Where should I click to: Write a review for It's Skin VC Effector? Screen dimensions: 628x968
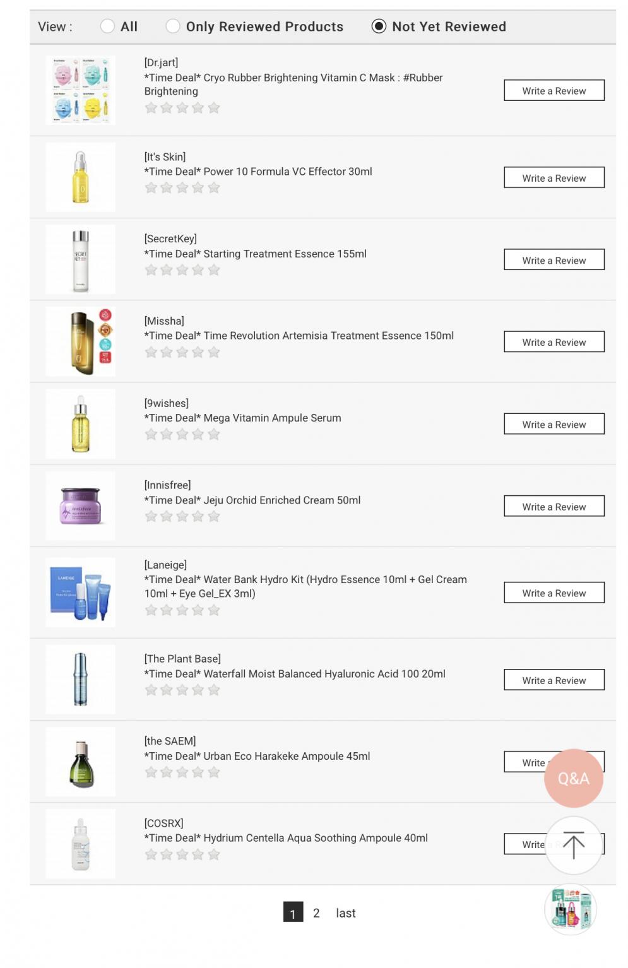pyautogui.click(x=554, y=178)
